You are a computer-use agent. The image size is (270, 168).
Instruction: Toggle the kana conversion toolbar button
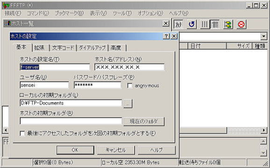point(178,24)
